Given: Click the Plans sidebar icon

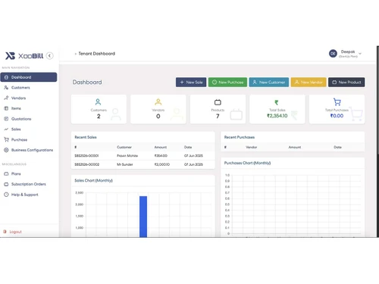Looking at the screenshot, I should (x=6, y=173).
